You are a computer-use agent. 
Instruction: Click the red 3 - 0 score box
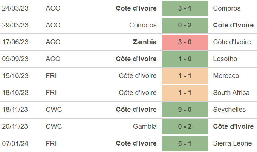(x=185, y=42)
